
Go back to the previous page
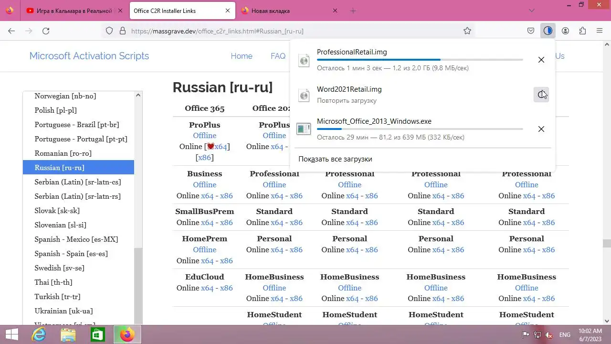tap(11, 31)
